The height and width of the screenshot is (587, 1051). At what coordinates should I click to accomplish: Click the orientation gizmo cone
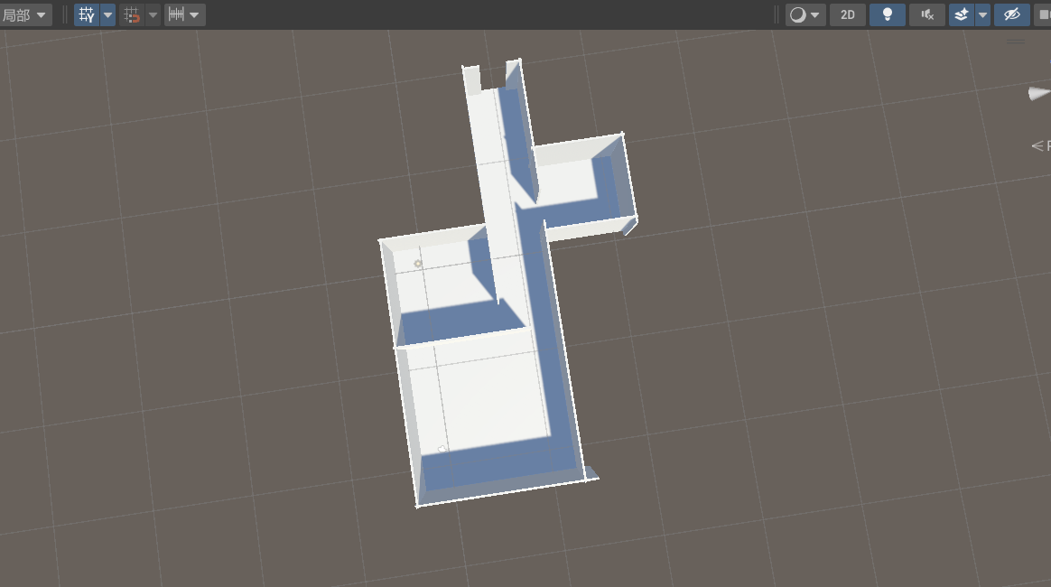click(x=1038, y=93)
